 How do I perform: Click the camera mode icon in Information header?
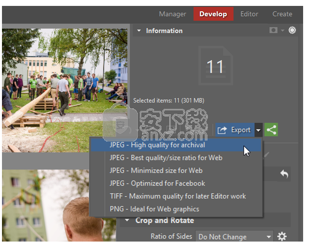click(273, 31)
